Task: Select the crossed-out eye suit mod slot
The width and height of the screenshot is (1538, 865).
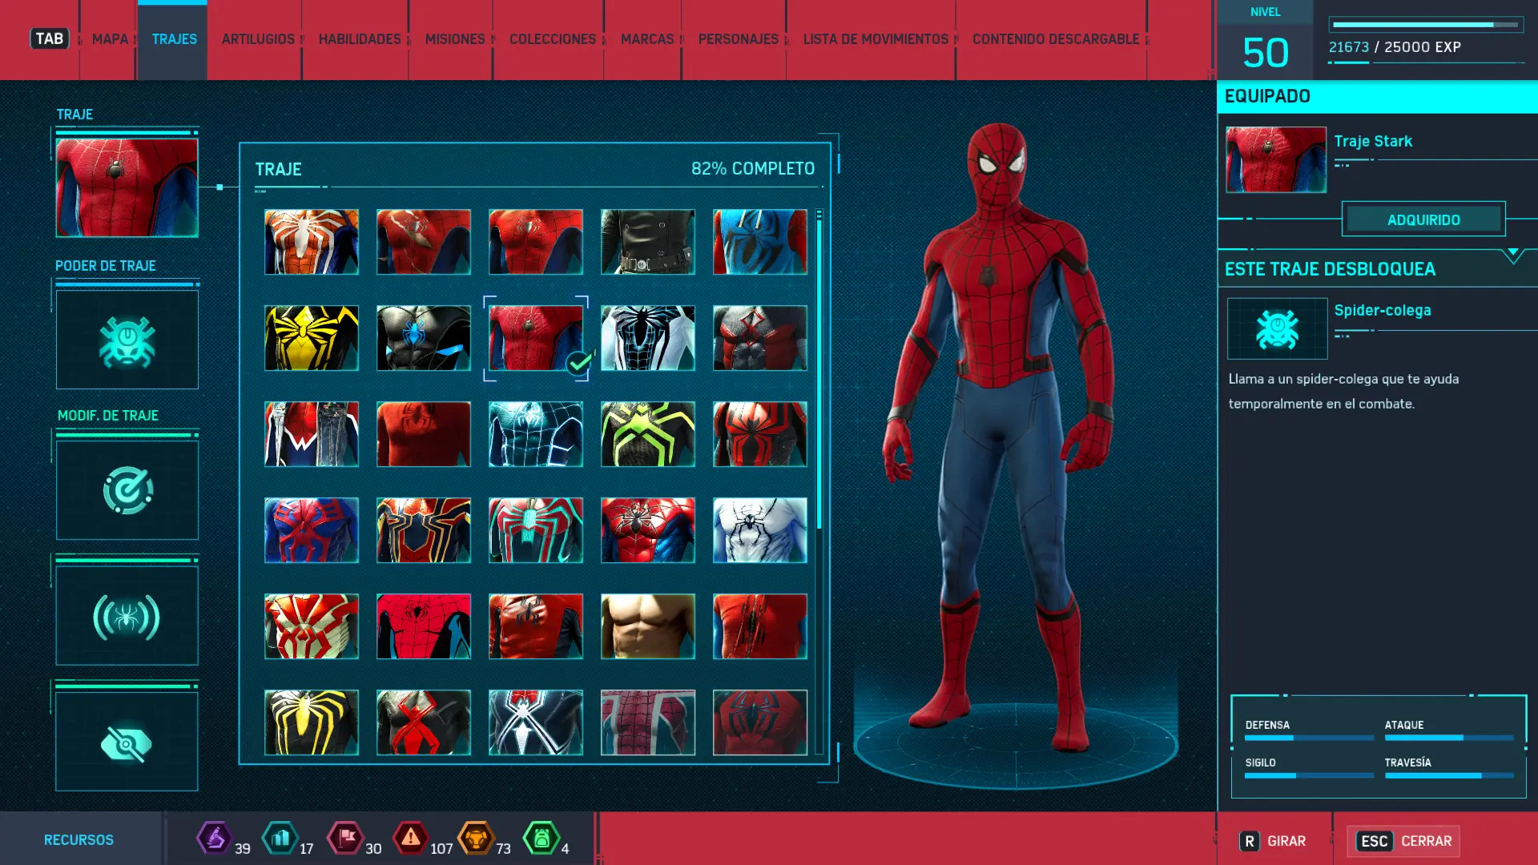Action: pos(127,742)
